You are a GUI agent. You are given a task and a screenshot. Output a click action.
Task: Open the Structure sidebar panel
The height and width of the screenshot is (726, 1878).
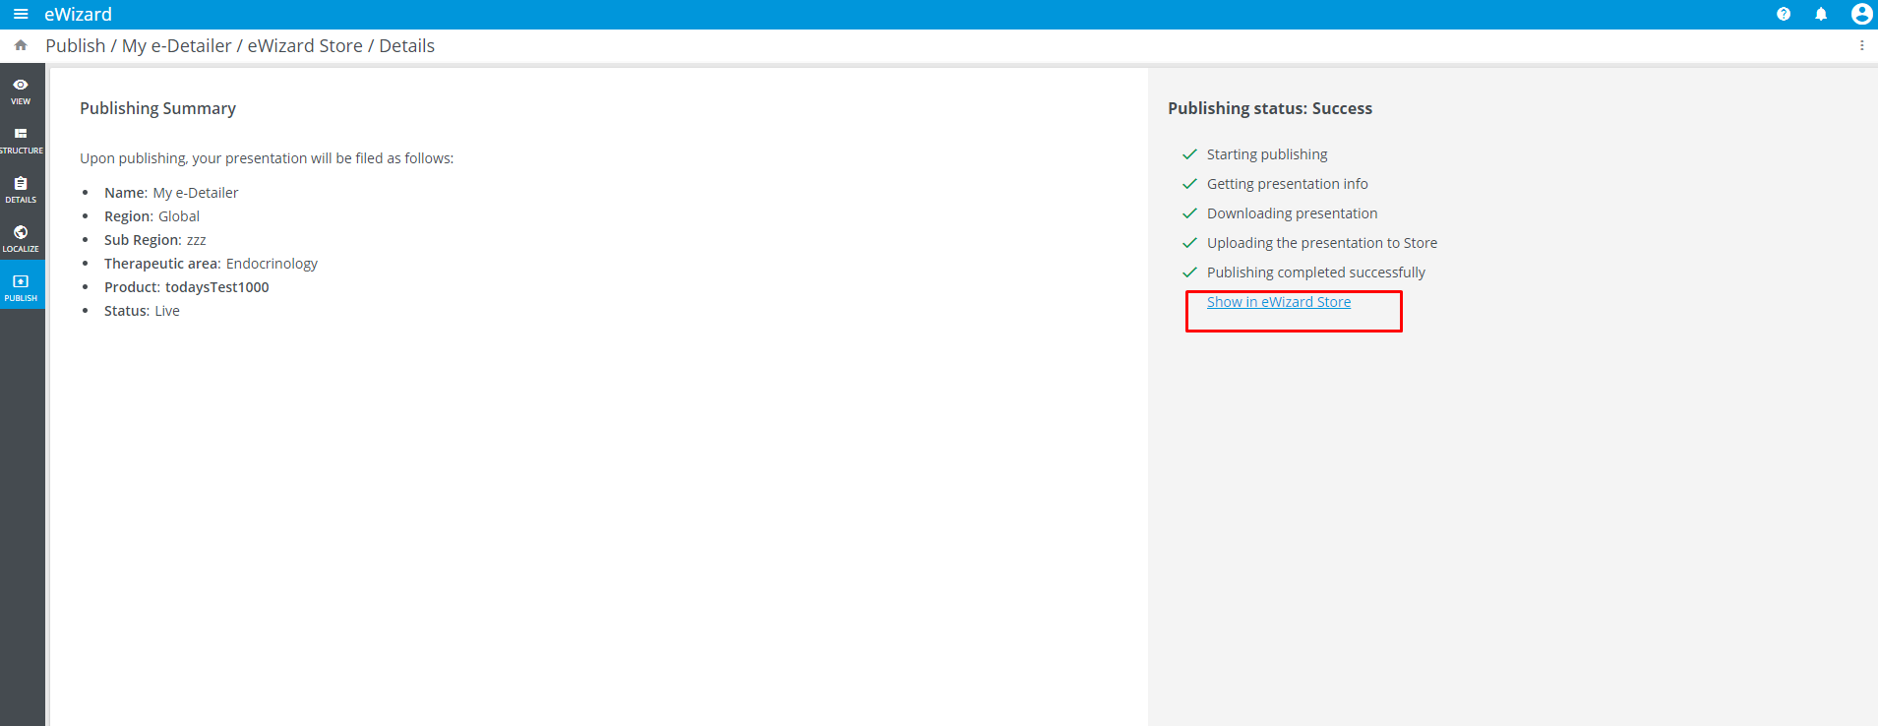[21, 140]
